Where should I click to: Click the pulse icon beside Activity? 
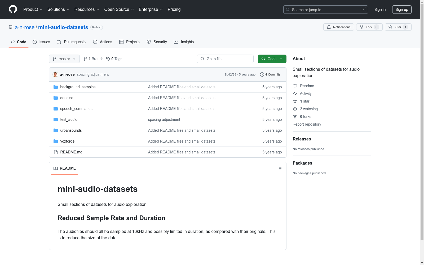295,94
